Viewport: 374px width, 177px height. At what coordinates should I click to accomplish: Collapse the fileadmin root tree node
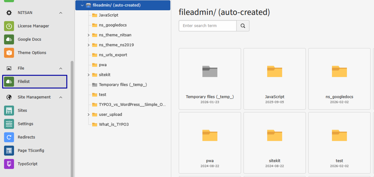[x=82, y=5]
